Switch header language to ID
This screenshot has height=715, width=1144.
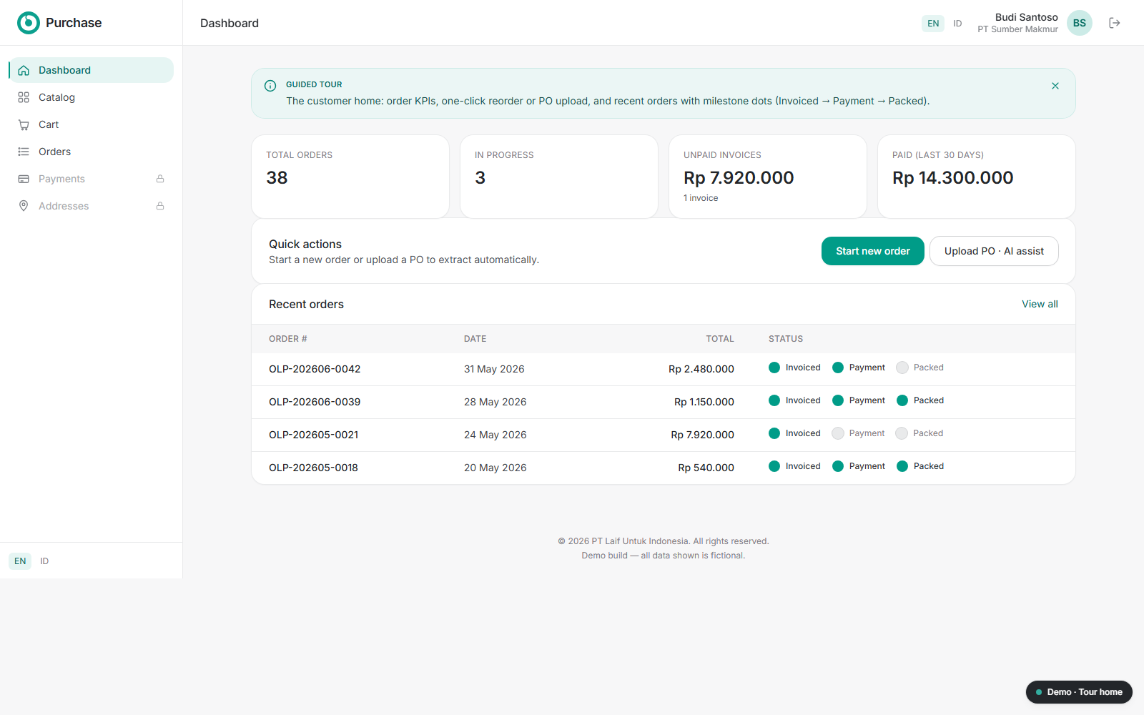957,24
